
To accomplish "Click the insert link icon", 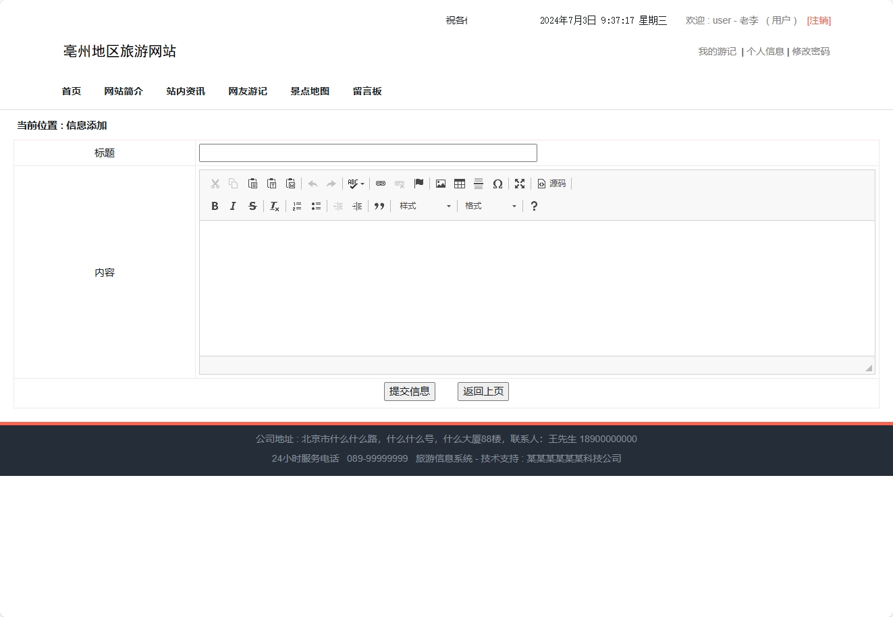I will [380, 183].
